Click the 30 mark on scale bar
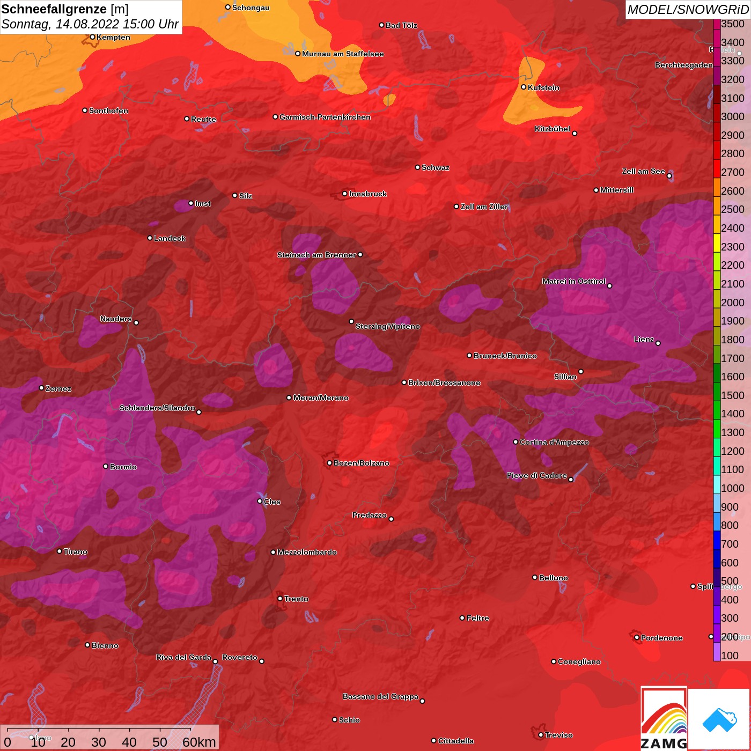 click(x=99, y=742)
